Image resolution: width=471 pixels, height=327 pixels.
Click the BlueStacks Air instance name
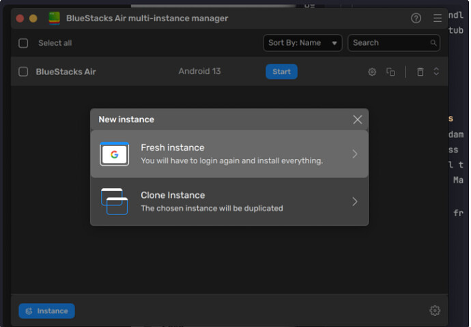point(66,72)
